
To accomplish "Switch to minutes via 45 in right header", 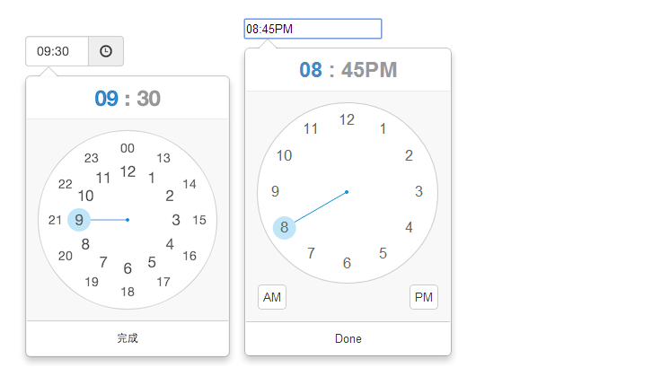I will (354, 70).
